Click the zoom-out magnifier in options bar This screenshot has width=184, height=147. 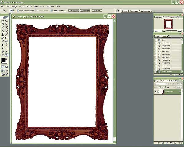coord(14,10)
